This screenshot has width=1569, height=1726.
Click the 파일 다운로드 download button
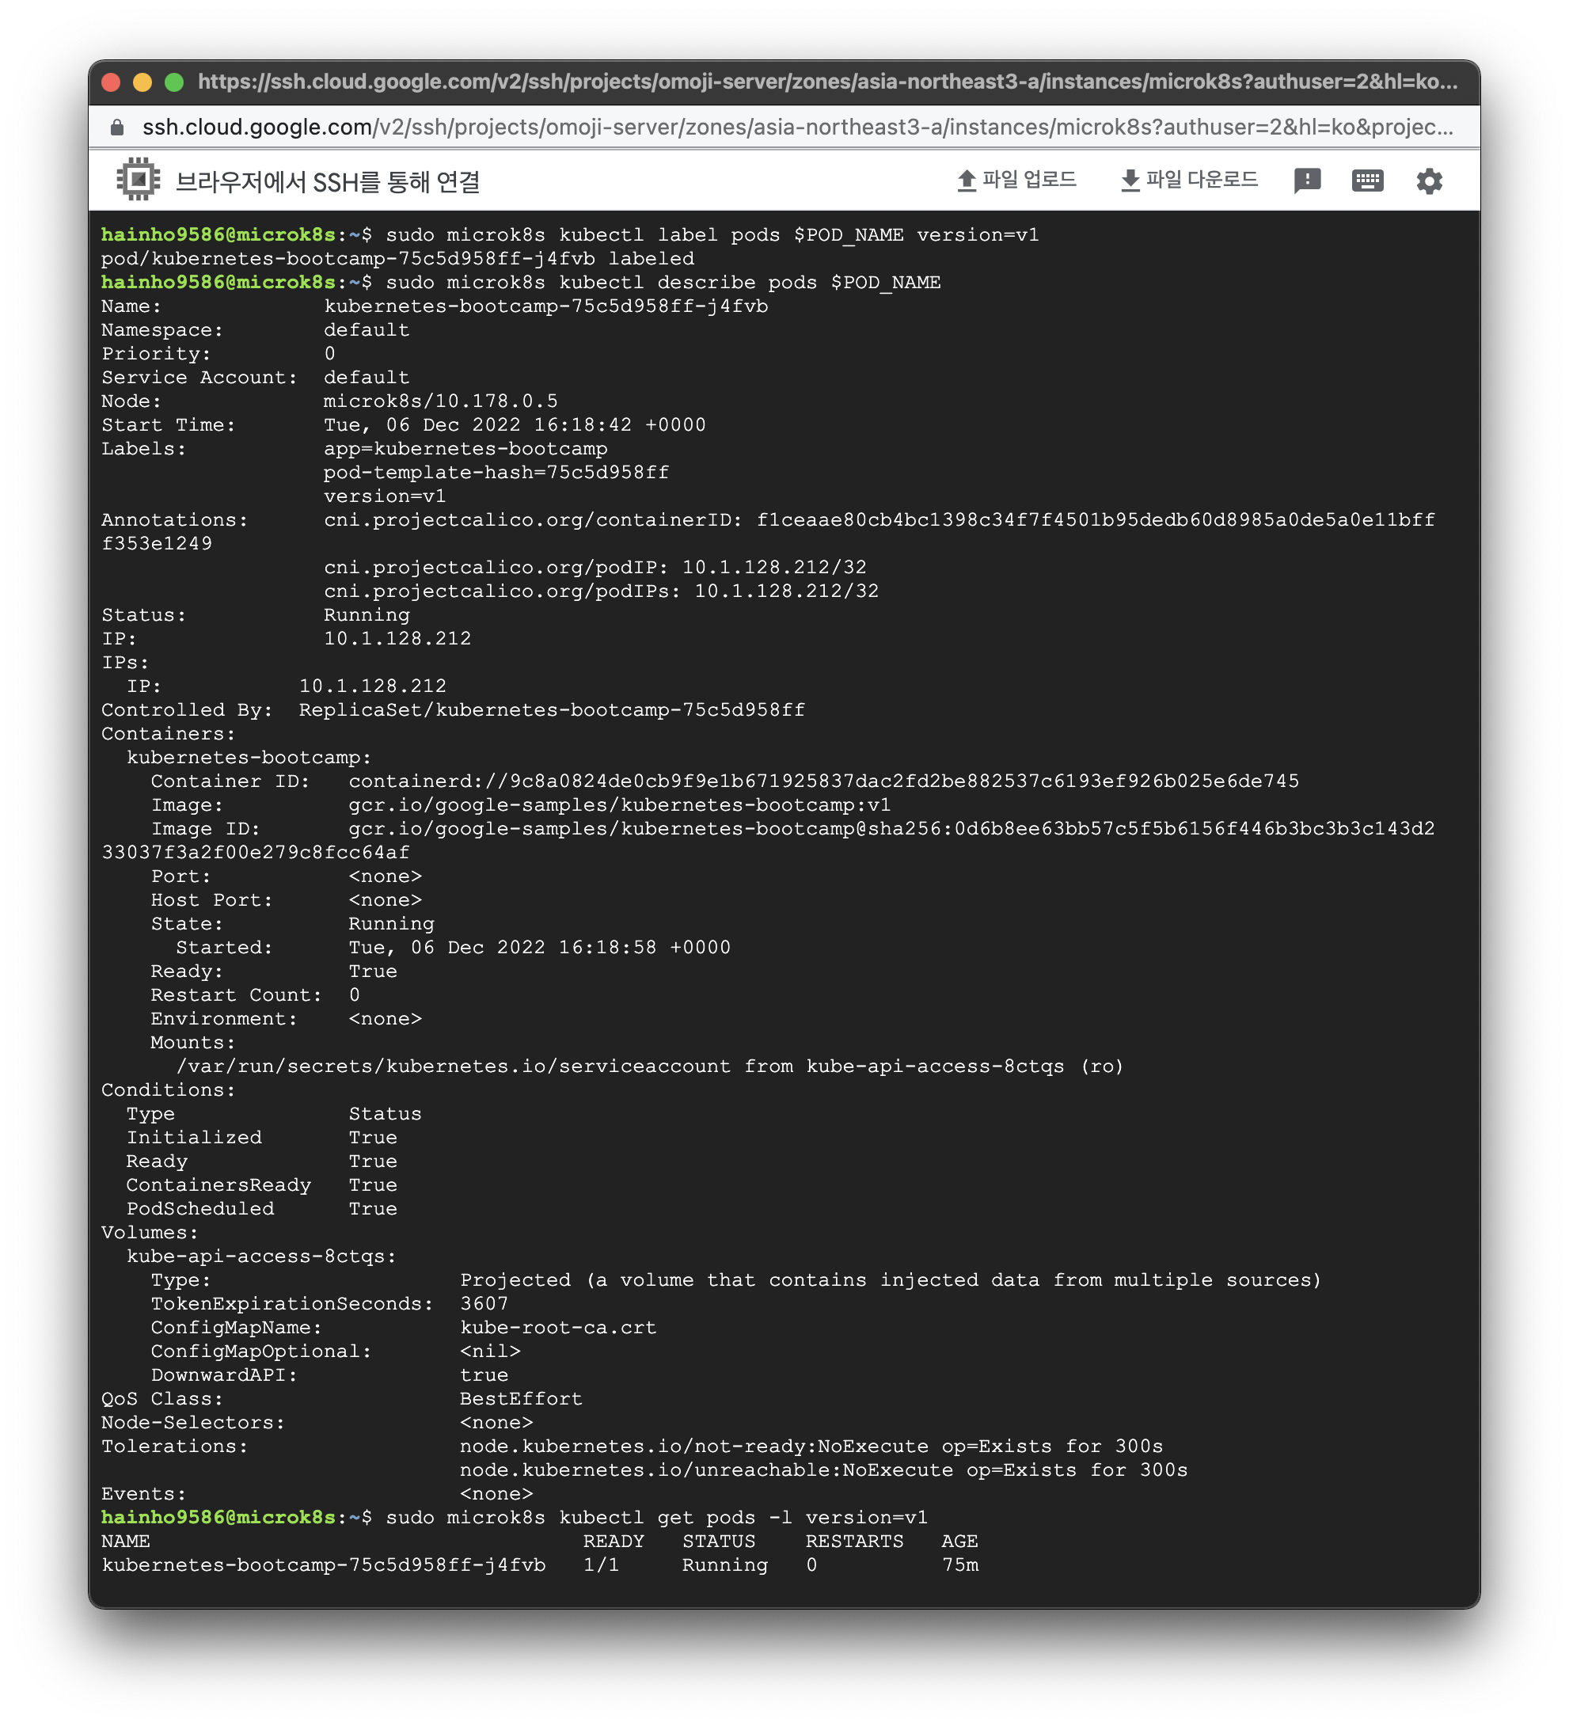click(1189, 180)
